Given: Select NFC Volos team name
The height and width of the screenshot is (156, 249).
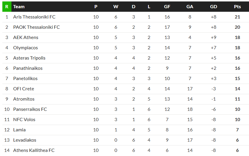Looking at the screenshot, I should tap(24, 120).
